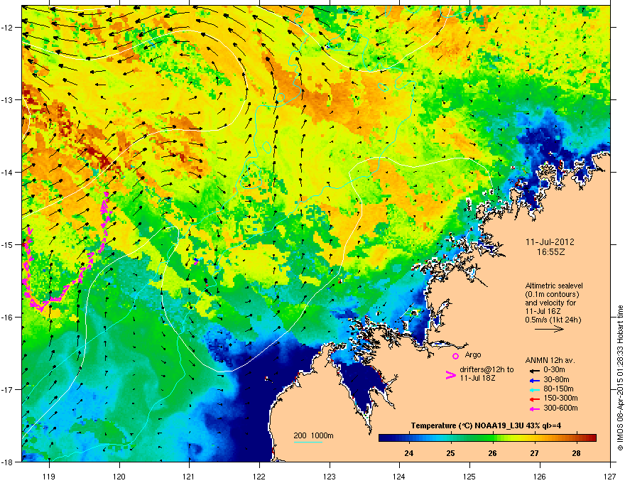The height and width of the screenshot is (483, 625).
Task: Click the latitude axis label -13
Action: (x=7, y=100)
